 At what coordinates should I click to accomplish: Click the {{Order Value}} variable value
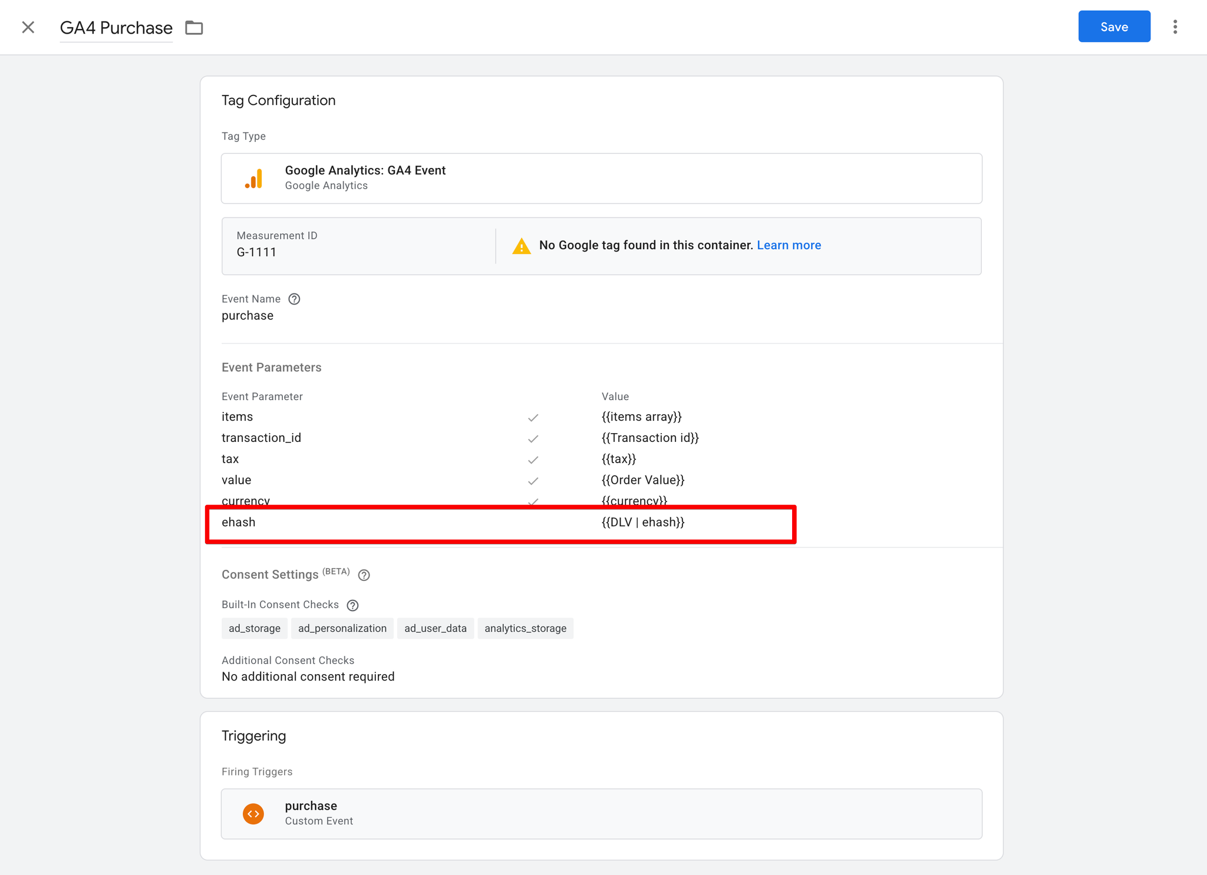coord(642,480)
